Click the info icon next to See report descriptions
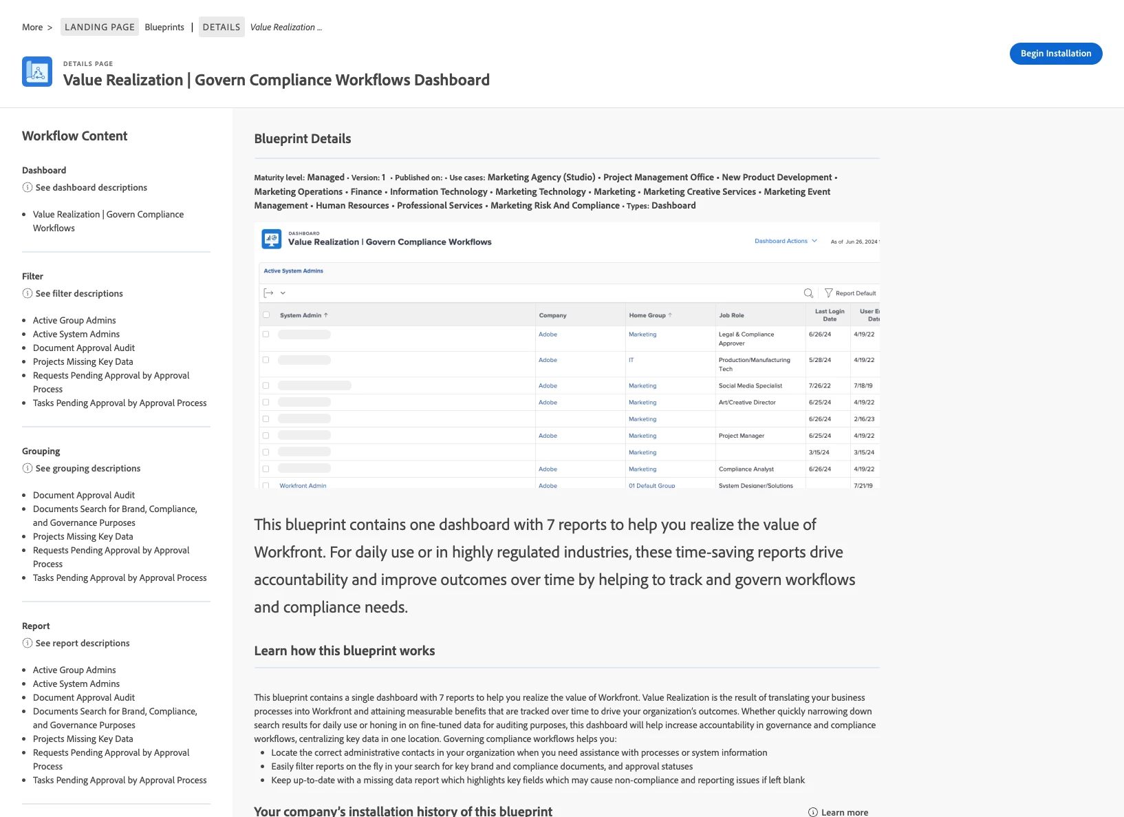This screenshot has height=817, width=1124. click(x=28, y=643)
